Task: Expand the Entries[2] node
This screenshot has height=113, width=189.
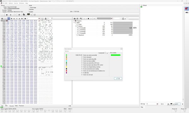Action: tap(77, 31)
